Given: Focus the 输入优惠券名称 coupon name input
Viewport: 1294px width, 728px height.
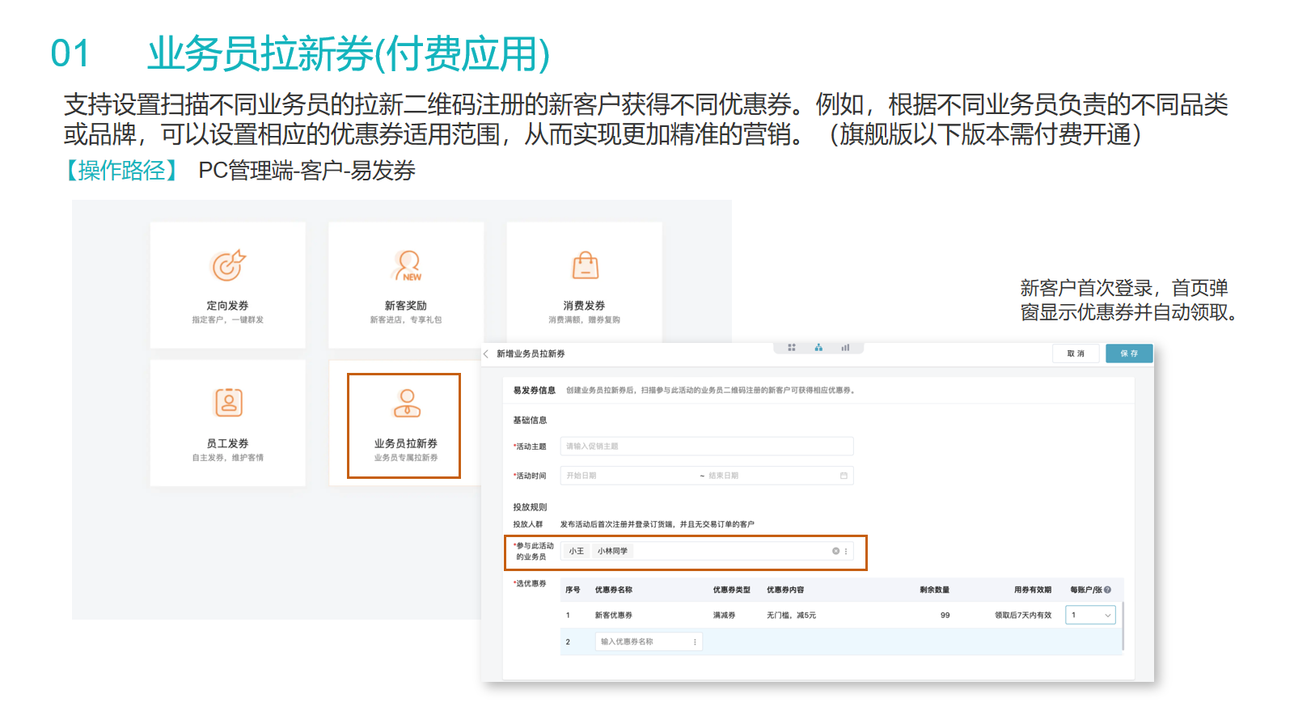Looking at the screenshot, I should tap(649, 641).
